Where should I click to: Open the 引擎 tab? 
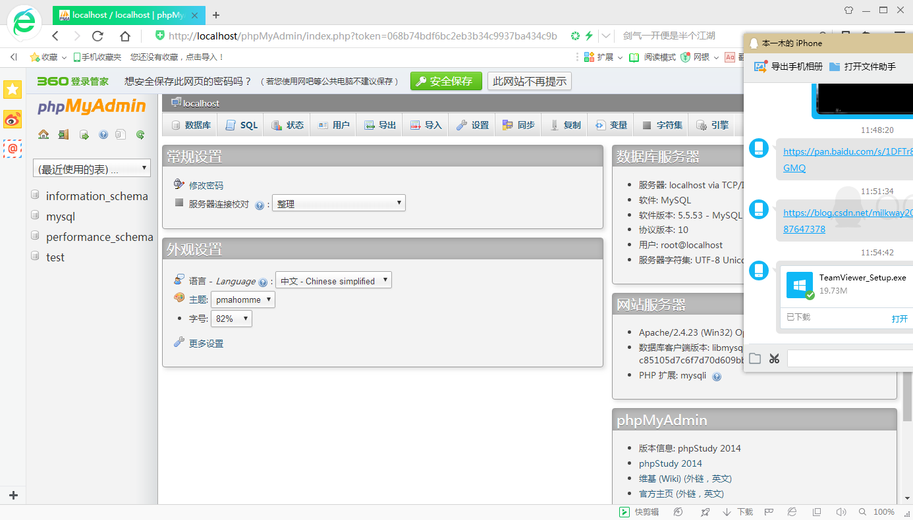pyautogui.click(x=712, y=125)
